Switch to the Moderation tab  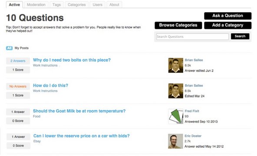coord(36,5)
